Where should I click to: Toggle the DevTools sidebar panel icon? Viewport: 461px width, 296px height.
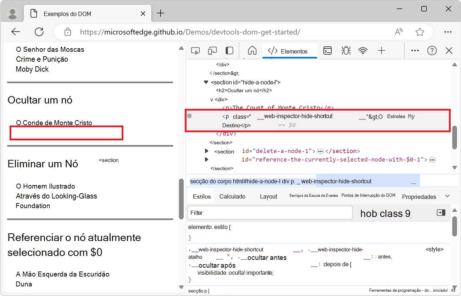coord(229,51)
